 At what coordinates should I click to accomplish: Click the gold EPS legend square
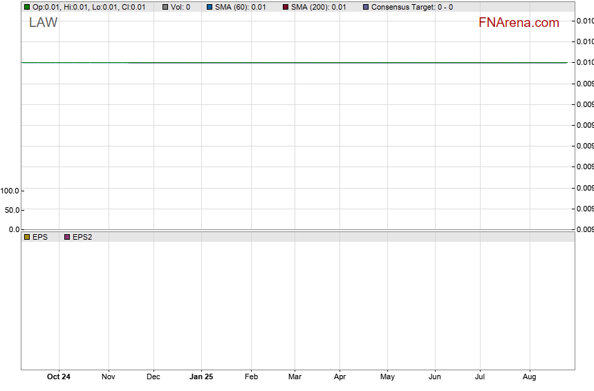27,237
